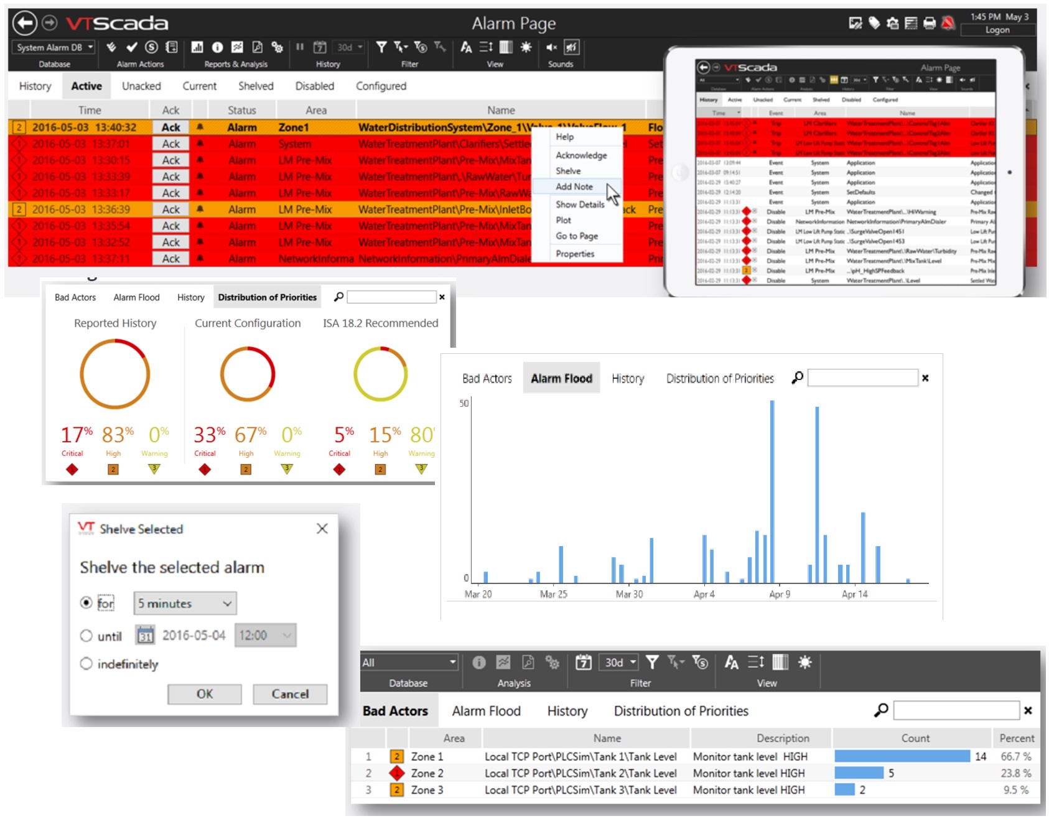The height and width of the screenshot is (821, 1049).
Task: Click the funnel filter icon in top toolbar
Action: click(x=381, y=47)
